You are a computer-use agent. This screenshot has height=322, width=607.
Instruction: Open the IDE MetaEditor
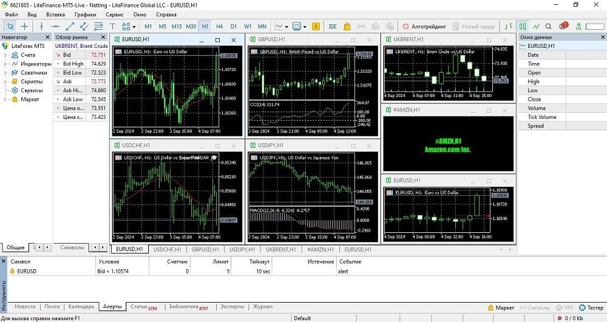point(333,26)
